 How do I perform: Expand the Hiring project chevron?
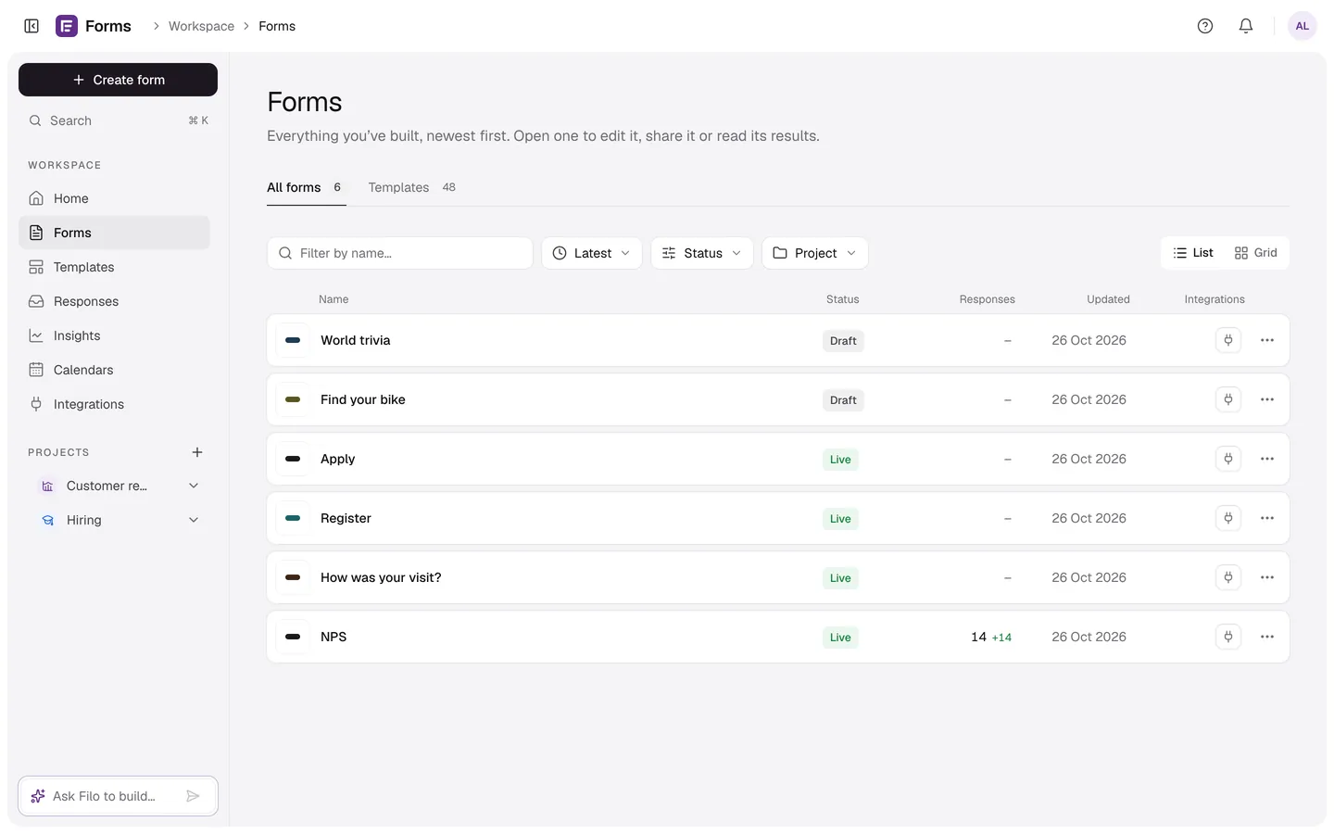194,520
